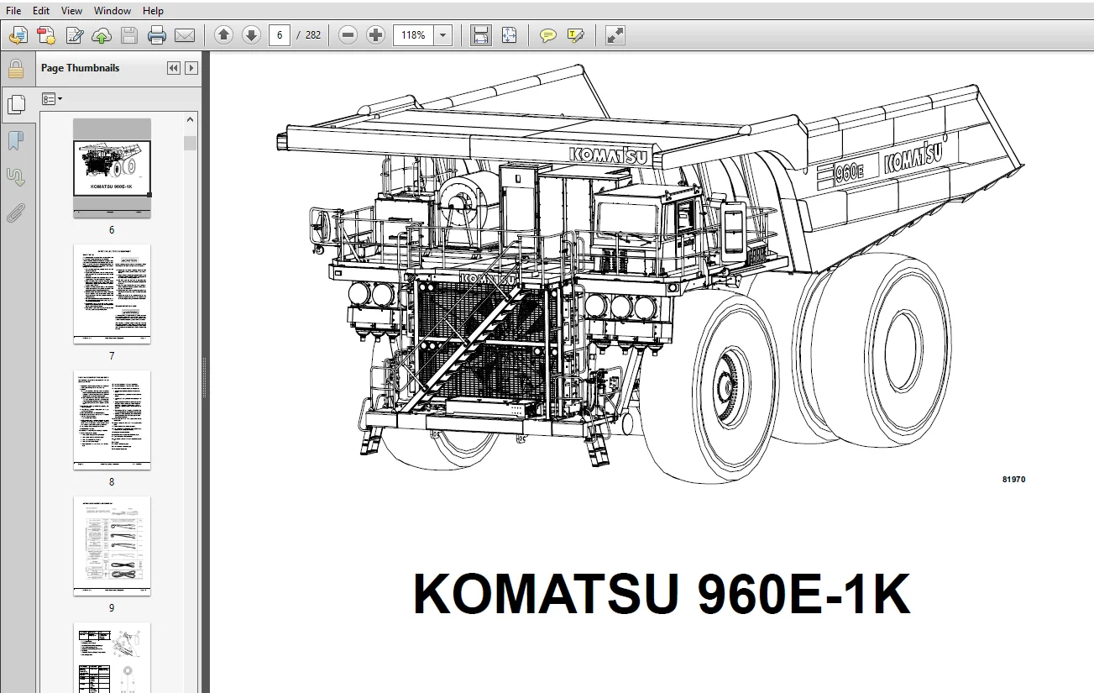Open the thumbnails options dropdown menu
This screenshot has height=693, width=1094.
click(x=52, y=99)
